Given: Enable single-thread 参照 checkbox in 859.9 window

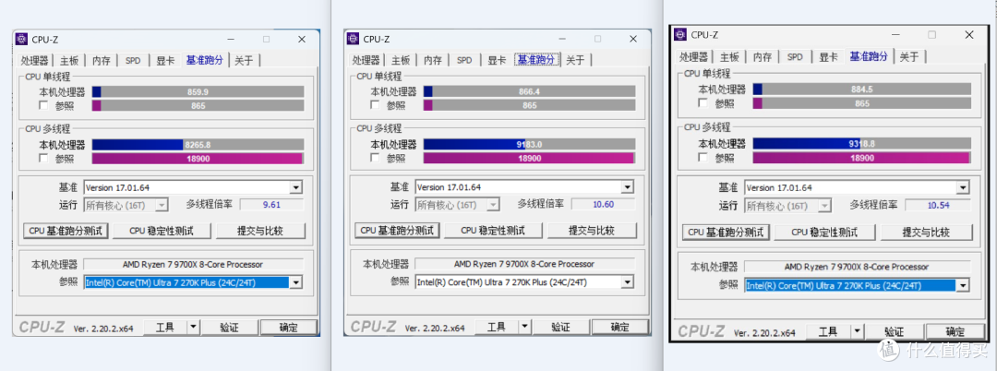Looking at the screenshot, I should (43, 105).
